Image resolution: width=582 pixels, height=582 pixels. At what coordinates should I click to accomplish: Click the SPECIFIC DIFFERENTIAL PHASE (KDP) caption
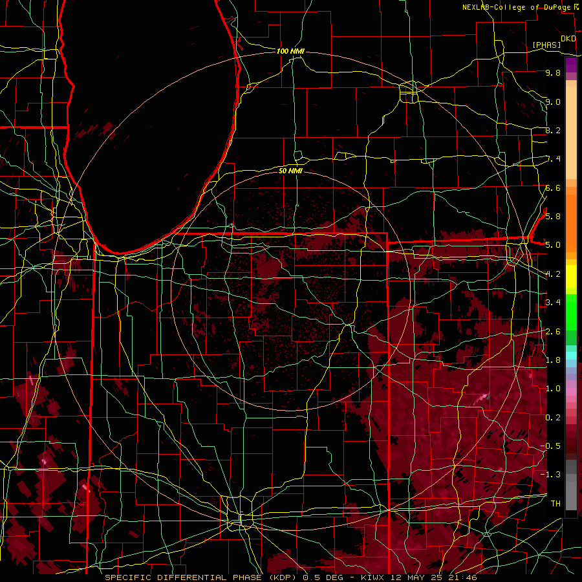[202, 577]
